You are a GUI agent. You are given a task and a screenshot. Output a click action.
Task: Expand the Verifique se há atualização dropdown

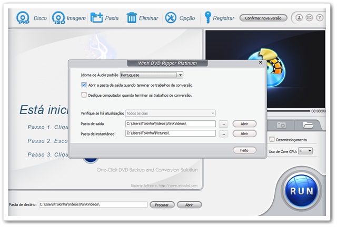coord(171,113)
